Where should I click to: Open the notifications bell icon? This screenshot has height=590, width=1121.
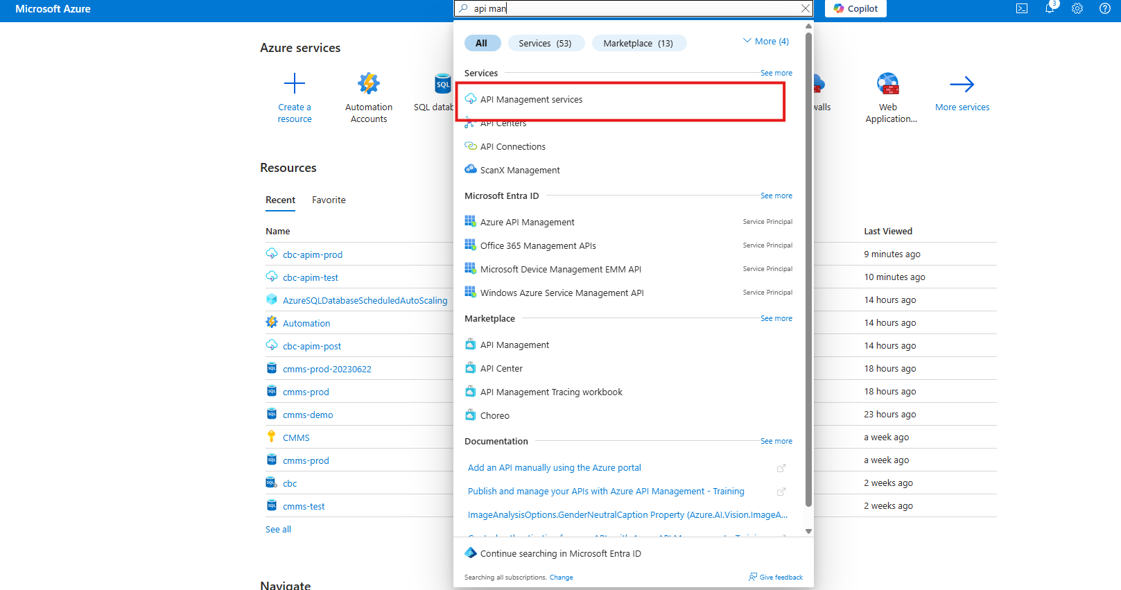click(1050, 9)
